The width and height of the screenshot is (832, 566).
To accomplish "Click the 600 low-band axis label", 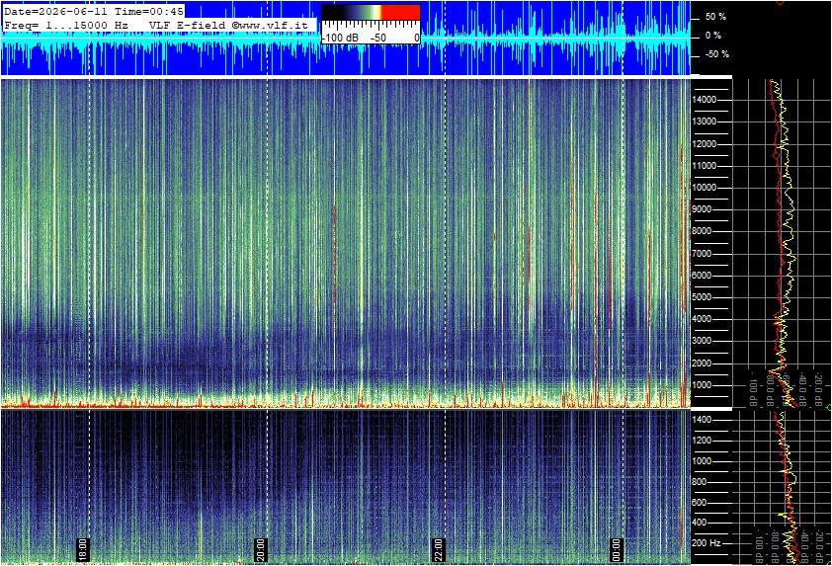I will [x=700, y=503].
